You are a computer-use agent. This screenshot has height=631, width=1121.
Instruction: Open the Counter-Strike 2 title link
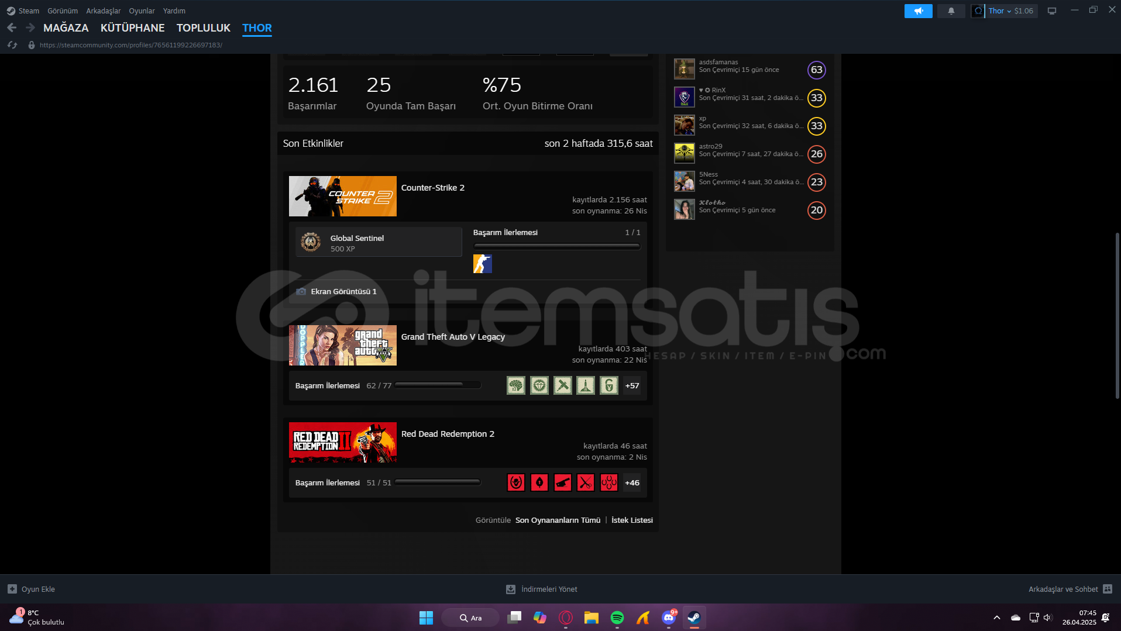tap(433, 188)
